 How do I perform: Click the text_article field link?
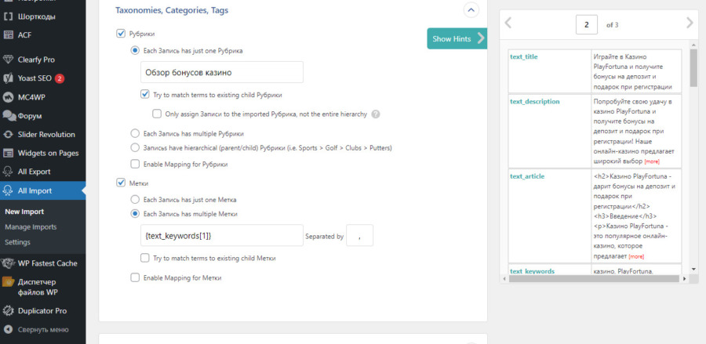pos(527,176)
